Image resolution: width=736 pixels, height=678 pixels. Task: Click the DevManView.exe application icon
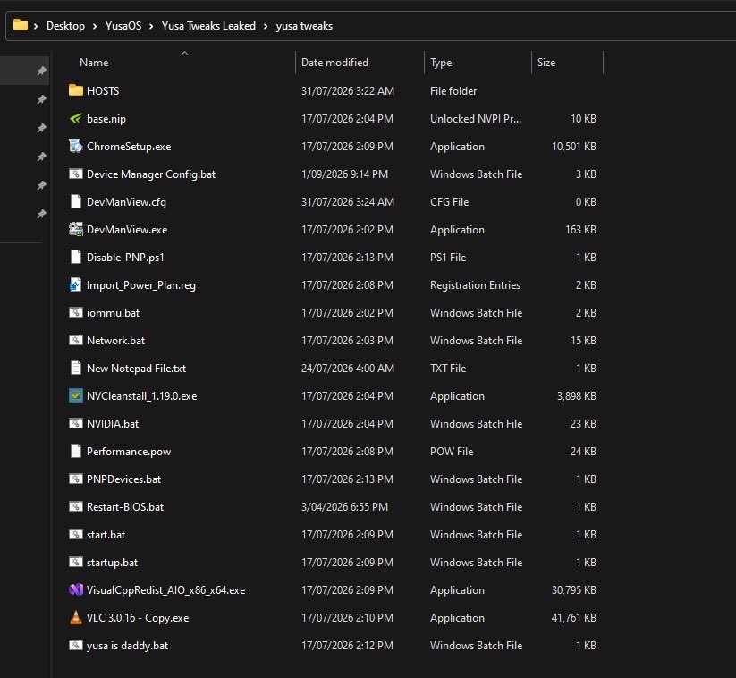click(x=76, y=229)
